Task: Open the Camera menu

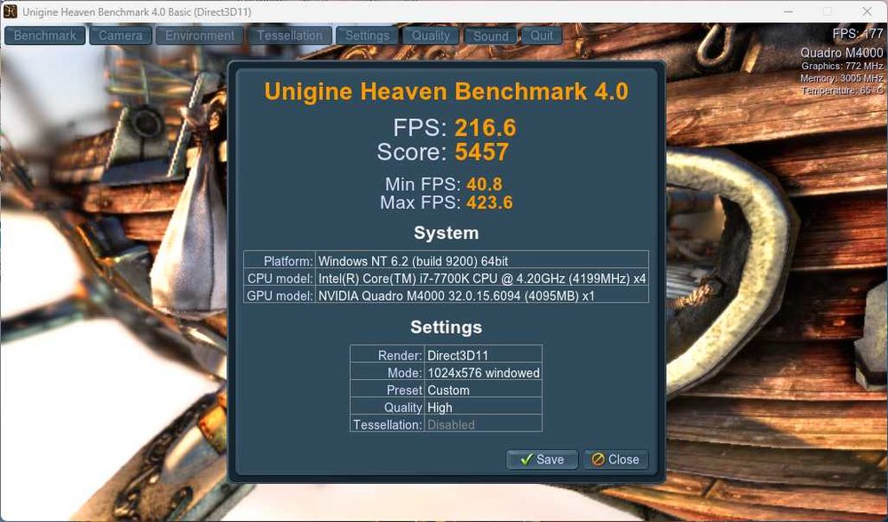Action: click(x=120, y=36)
